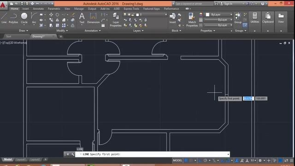Toggle group selection on/off in Groups panel

point(245,25)
